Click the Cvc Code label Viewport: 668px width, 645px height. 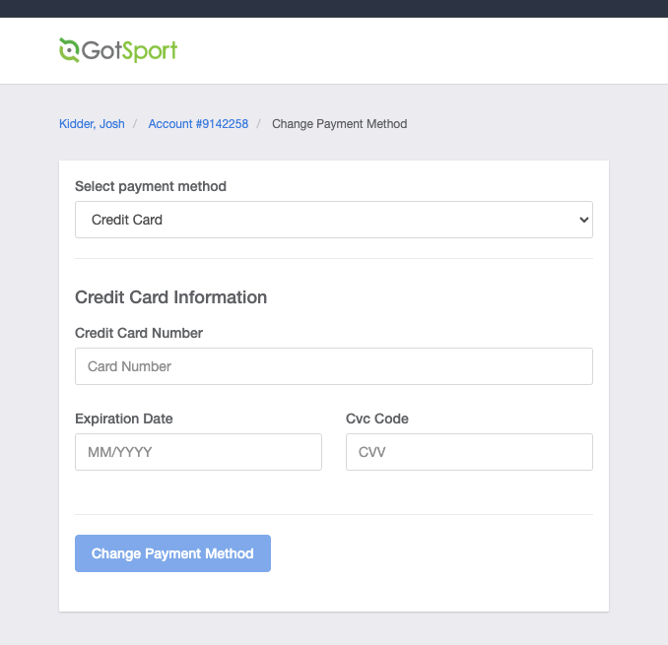click(x=377, y=419)
